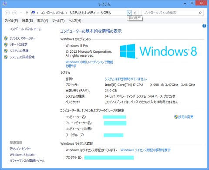The height and width of the screenshot is (170, 209).
Task: Open デバイス マネージャー link
Action: 23,38
